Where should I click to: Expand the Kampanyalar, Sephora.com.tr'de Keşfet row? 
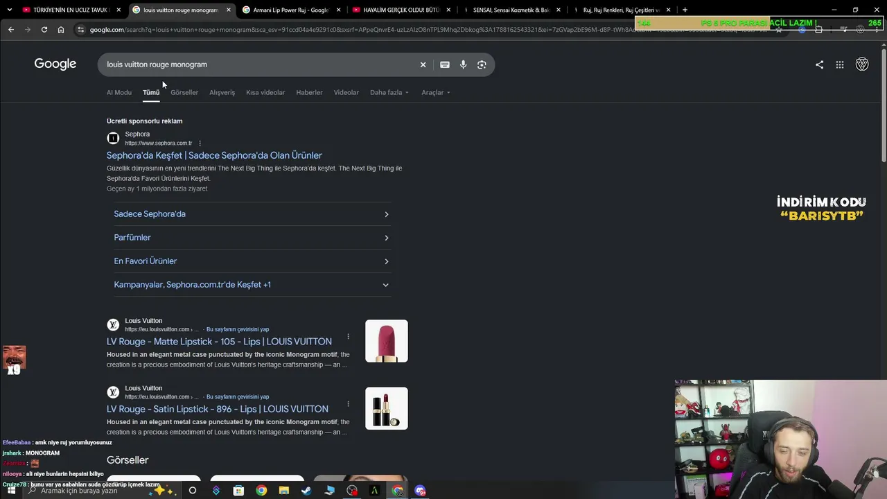[252, 285]
